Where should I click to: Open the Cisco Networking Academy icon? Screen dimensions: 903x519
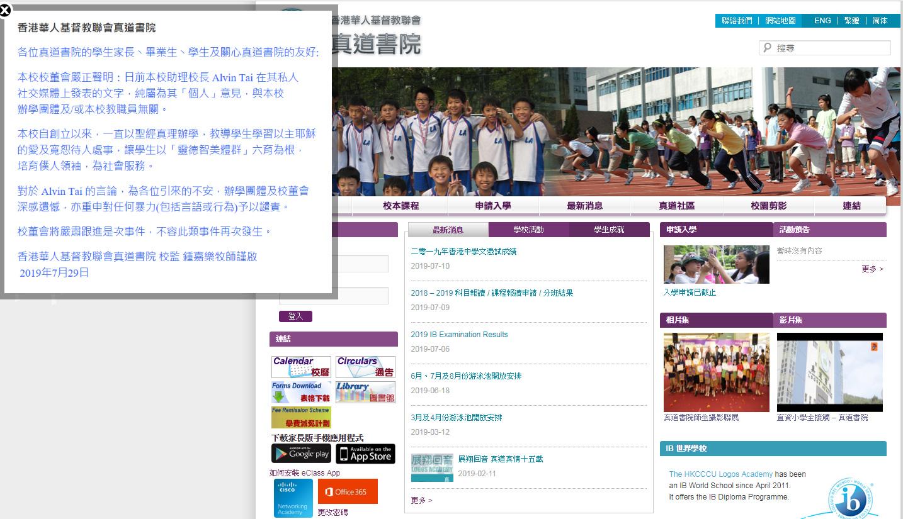tap(293, 498)
